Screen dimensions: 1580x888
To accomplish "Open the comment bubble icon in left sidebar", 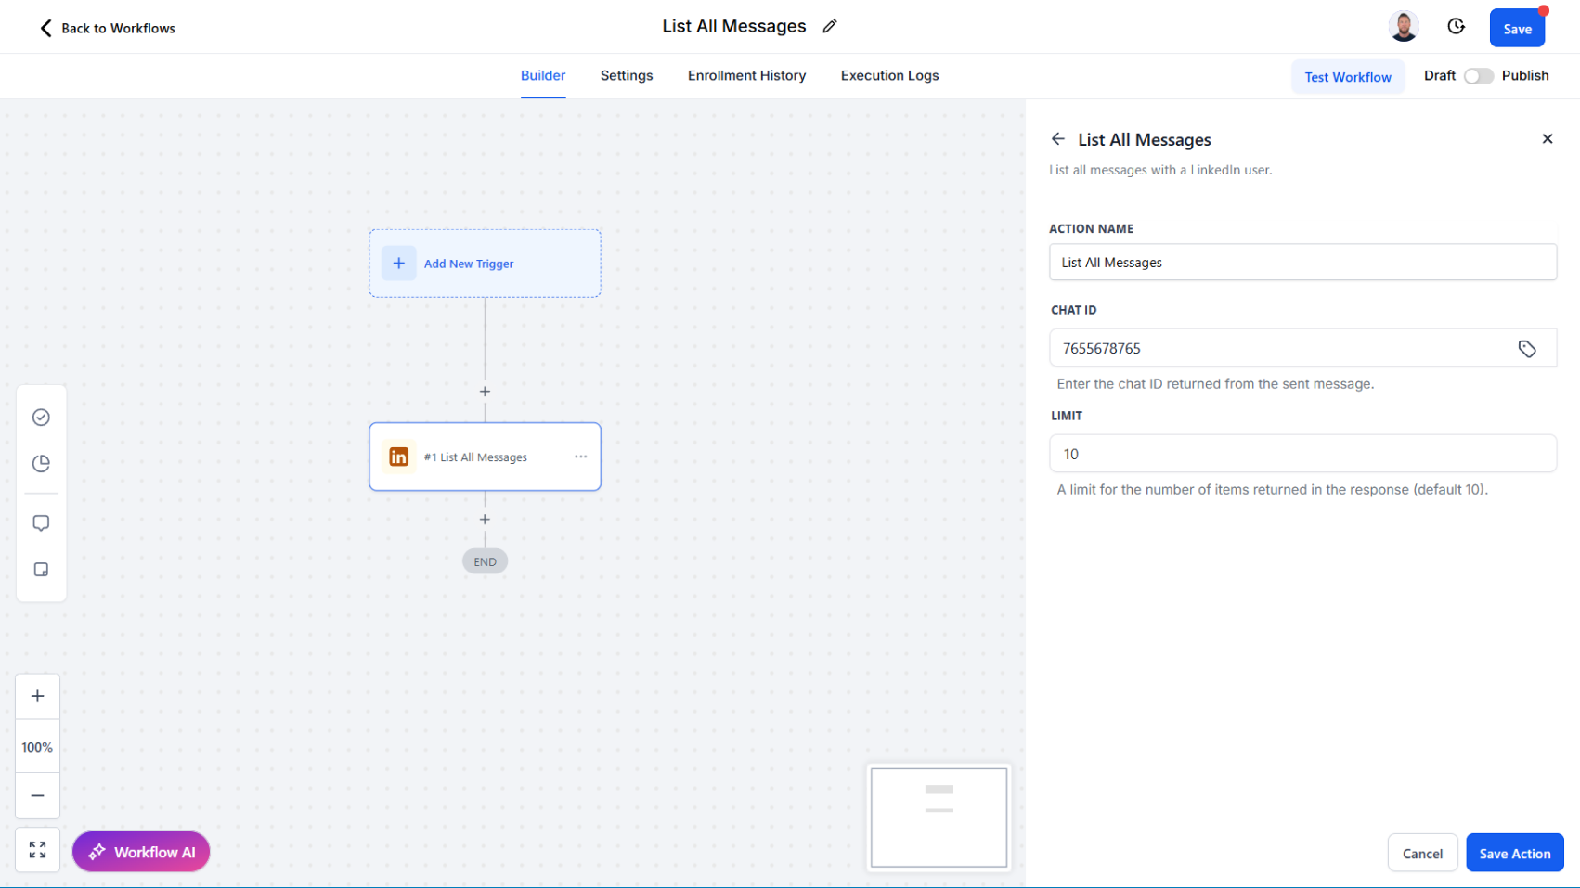I will pos(41,522).
